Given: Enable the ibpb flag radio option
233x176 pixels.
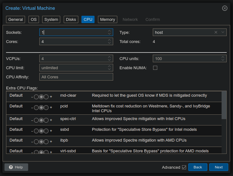Looking at the screenshot, I should 46,142.
